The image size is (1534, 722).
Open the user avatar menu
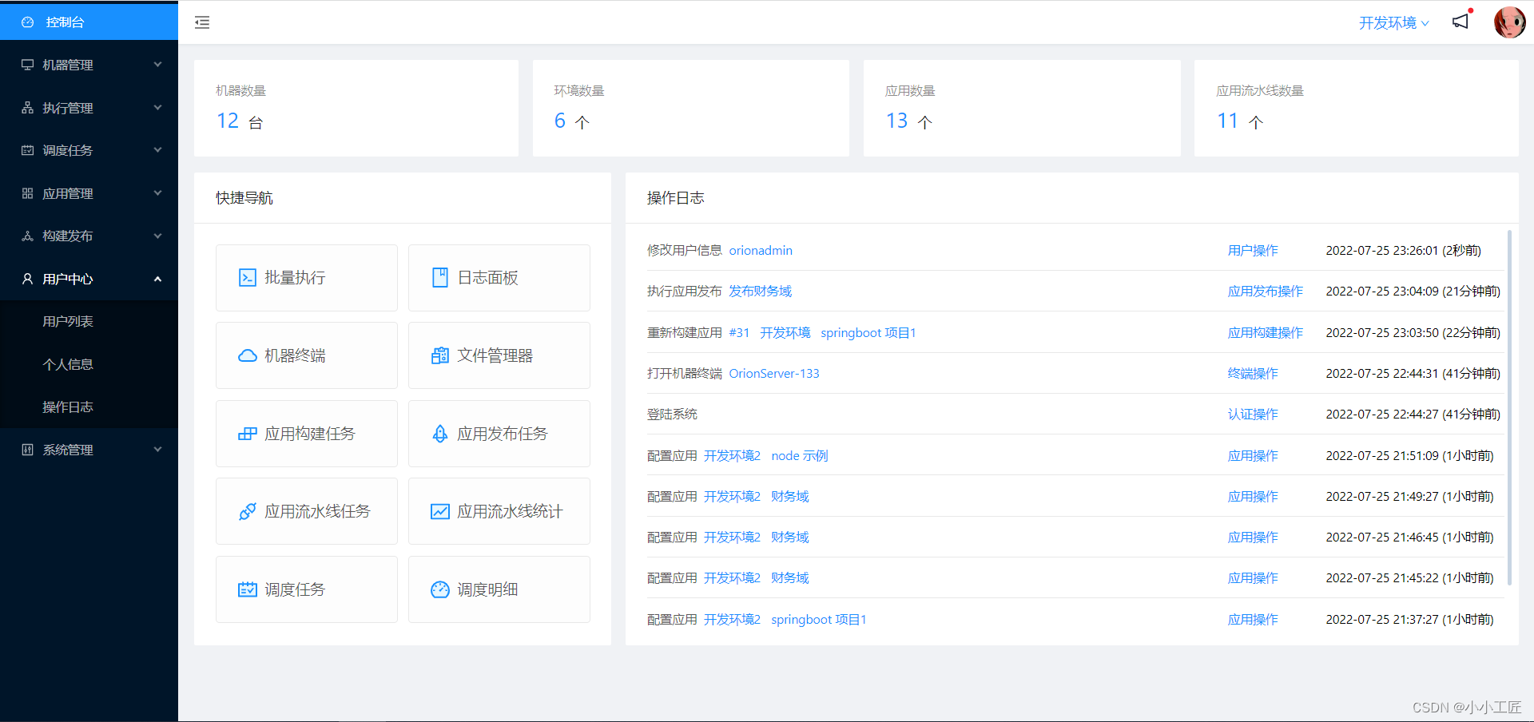pos(1509,22)
